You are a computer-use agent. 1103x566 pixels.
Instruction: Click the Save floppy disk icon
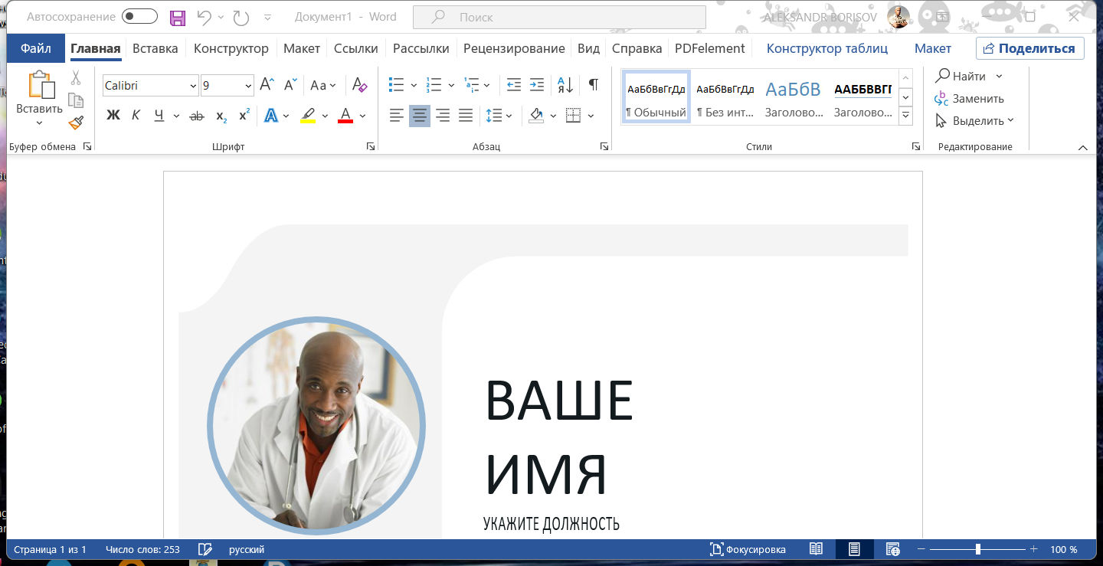[178, 17]
